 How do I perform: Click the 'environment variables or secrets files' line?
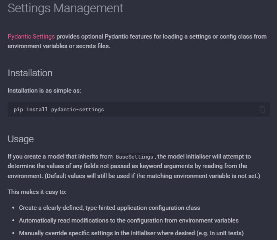point(59,46)
